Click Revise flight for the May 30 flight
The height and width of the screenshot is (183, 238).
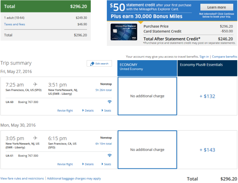pyautogui.click(x=65, y=164)
